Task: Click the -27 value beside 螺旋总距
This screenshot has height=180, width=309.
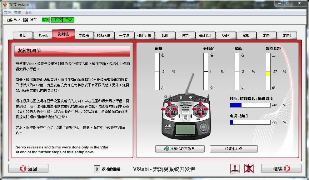Action: coord(275,72)
